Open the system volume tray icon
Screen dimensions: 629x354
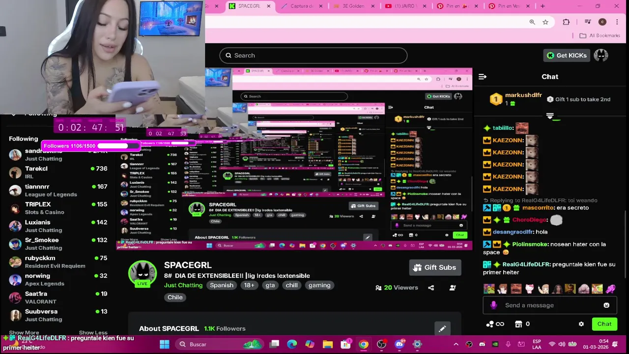(562, 345)
